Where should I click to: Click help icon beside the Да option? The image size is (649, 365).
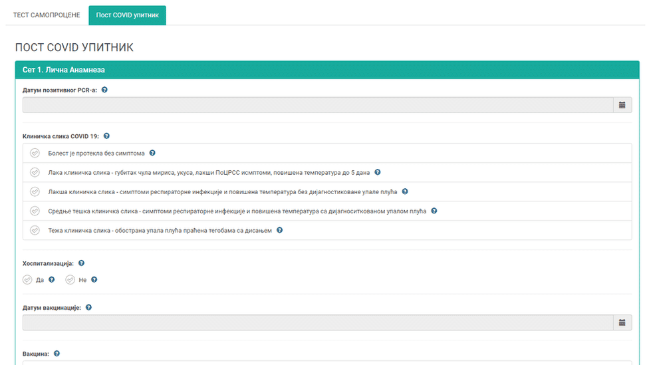[52, 280]
